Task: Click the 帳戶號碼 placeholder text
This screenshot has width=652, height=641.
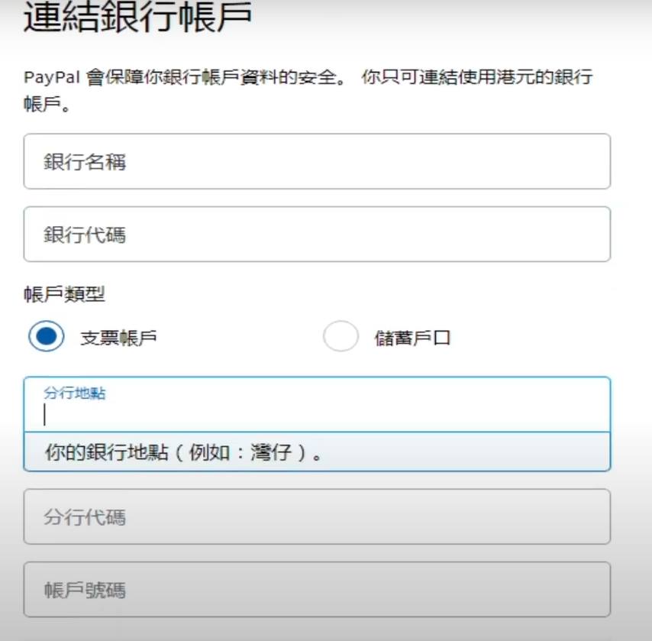Action: [x=84, y=590]
